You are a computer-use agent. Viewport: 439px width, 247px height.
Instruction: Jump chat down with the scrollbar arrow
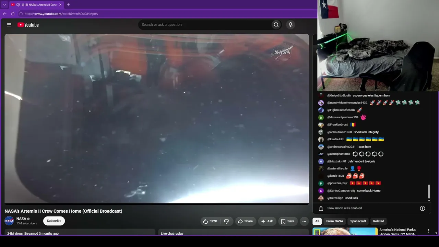pos(429,200)
